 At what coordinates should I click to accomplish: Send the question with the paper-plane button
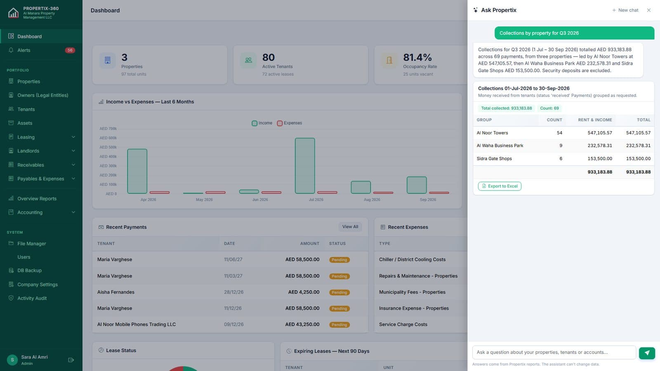pyautogui.click(x=647, y=353)
